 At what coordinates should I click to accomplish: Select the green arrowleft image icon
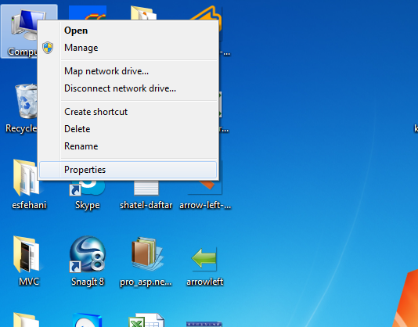[x=204, y=258]
